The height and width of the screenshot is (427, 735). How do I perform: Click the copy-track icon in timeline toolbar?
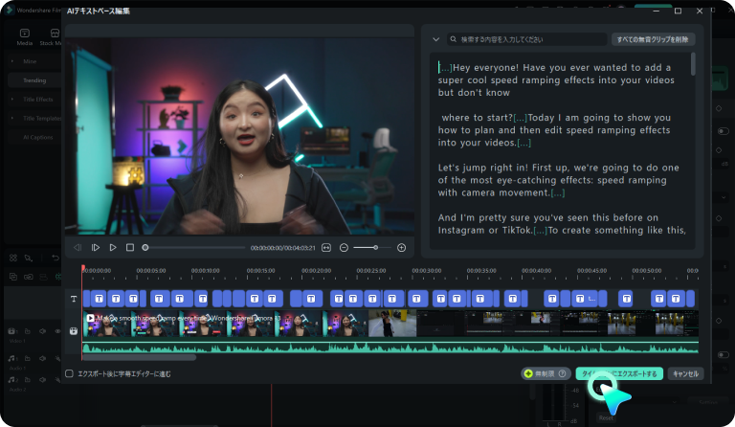[x=13, y=277]
